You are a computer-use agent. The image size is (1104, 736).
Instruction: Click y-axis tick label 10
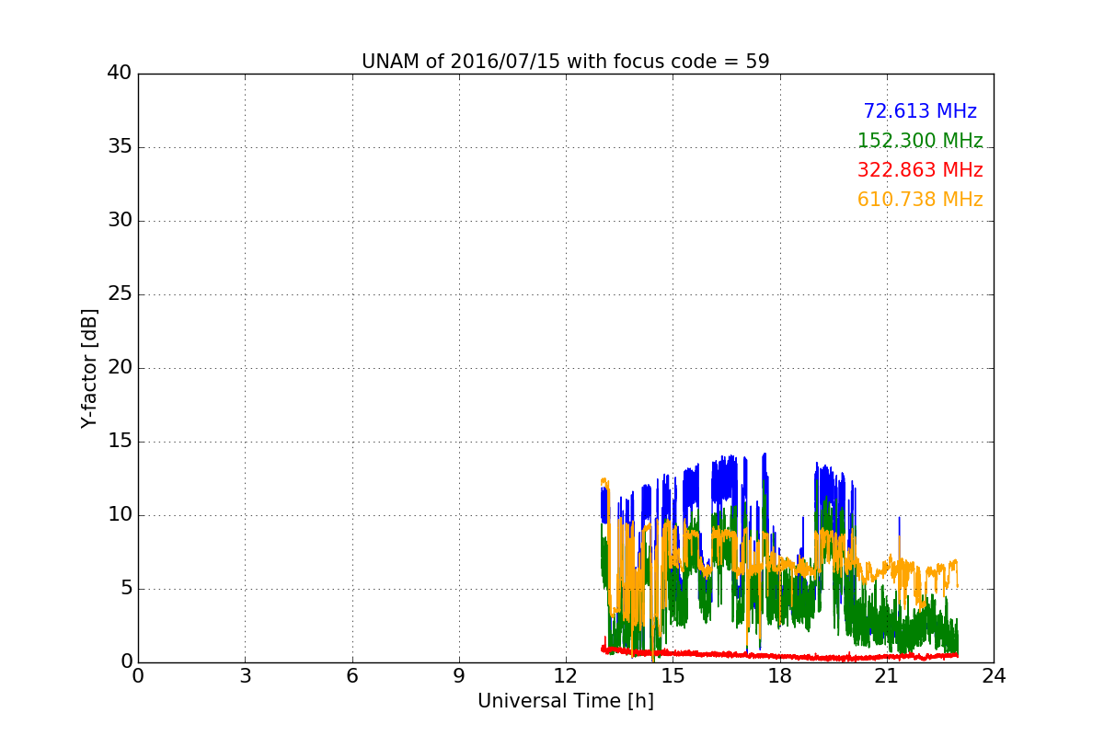[120, 515]
